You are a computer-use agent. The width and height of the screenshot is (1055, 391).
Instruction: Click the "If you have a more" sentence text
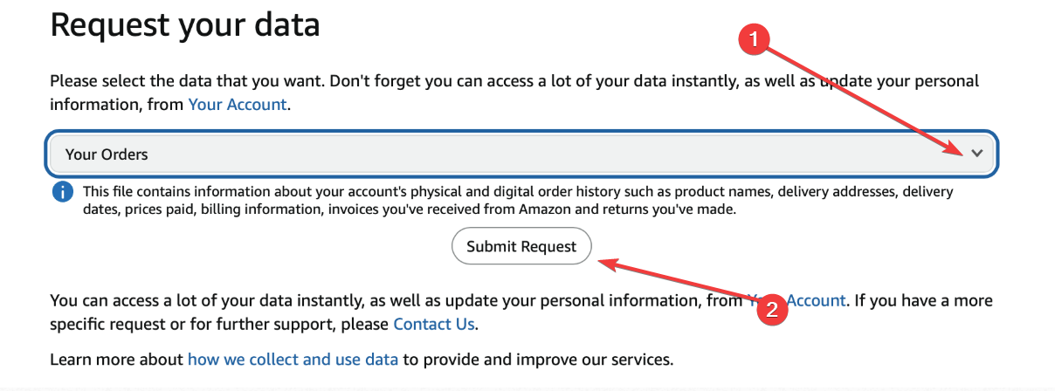(x=924, y=300)
